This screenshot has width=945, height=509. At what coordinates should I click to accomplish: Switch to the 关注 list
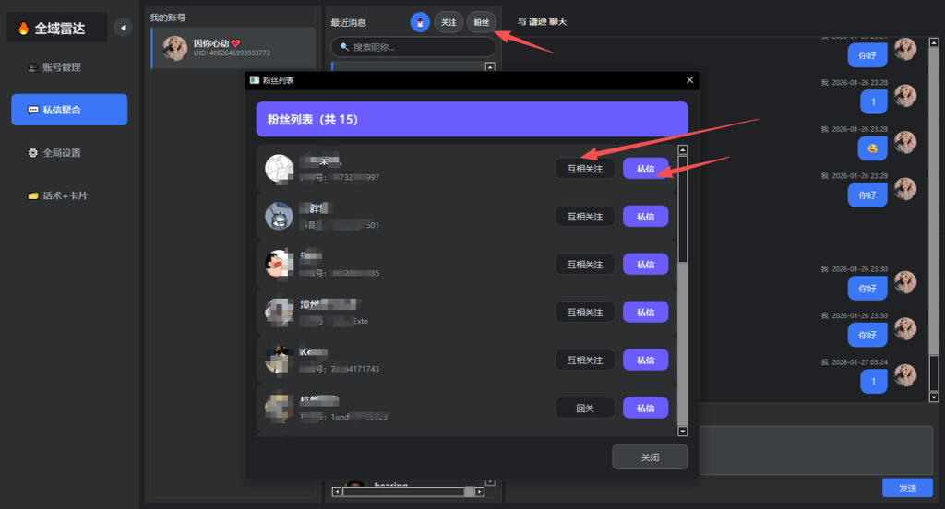(448, 22)
